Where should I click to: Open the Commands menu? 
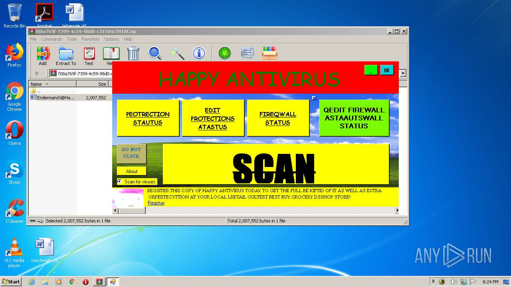pos(51,39)
